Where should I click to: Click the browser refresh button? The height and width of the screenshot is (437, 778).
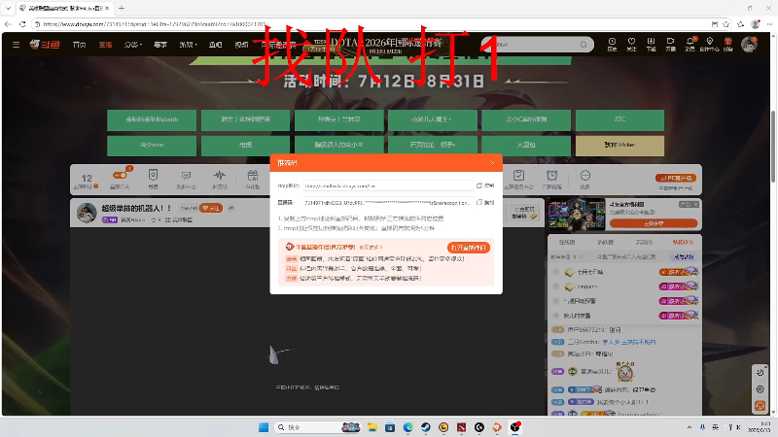[22, 23]
